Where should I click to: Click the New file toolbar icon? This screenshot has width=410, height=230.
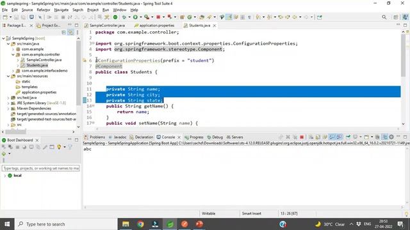coord(5,17)
